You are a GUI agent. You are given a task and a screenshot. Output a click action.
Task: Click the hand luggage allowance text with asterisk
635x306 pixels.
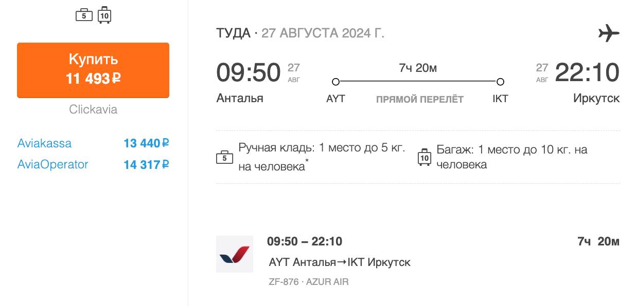pos(322,157)
